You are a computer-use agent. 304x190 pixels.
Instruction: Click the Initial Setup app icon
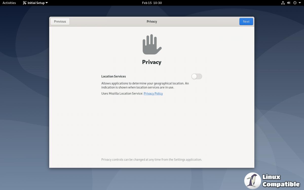(x=25, y=3)
